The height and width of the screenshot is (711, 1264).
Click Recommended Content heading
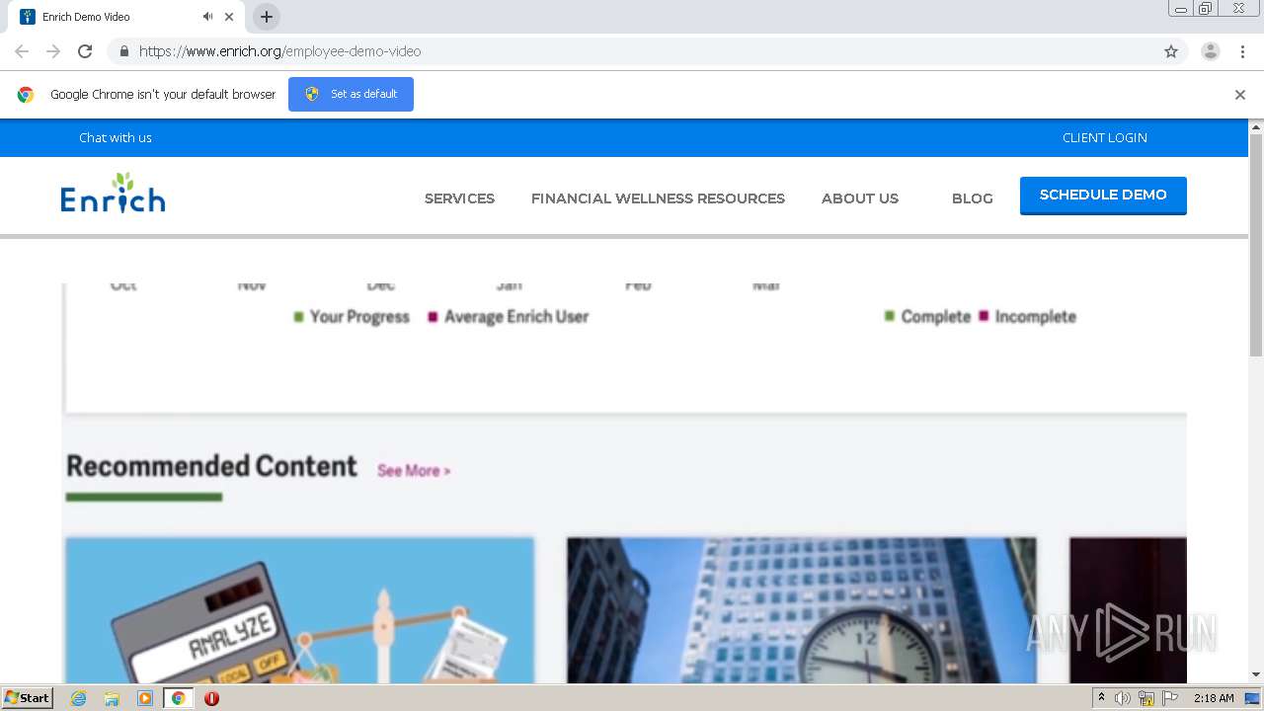pos(211,466)
